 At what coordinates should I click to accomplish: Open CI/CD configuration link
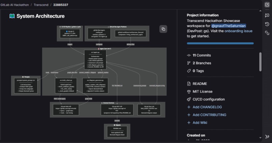209,99
